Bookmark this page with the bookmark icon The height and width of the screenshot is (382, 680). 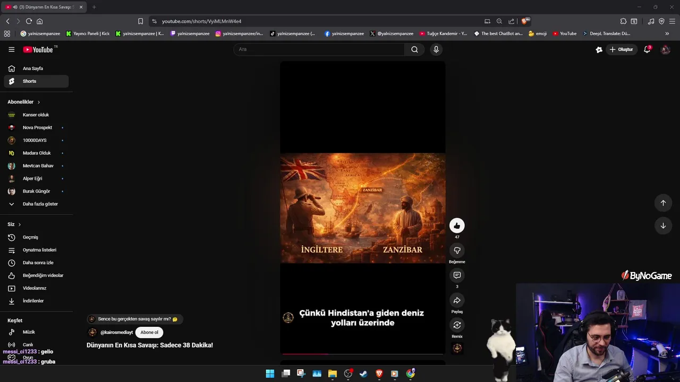(140, 21)
